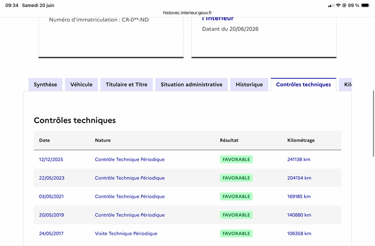This screenshot has height=246, width=375.
Task: Click the 12/12/2025 inspection date
Action: click(x=51, y=159)
